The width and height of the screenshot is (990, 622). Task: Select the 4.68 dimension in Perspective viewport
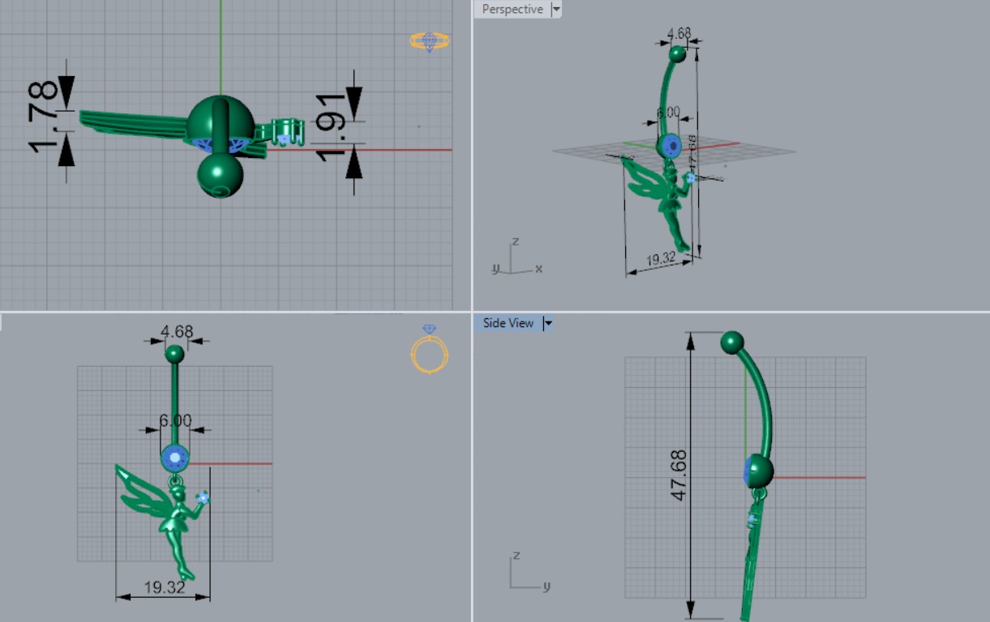679,33
